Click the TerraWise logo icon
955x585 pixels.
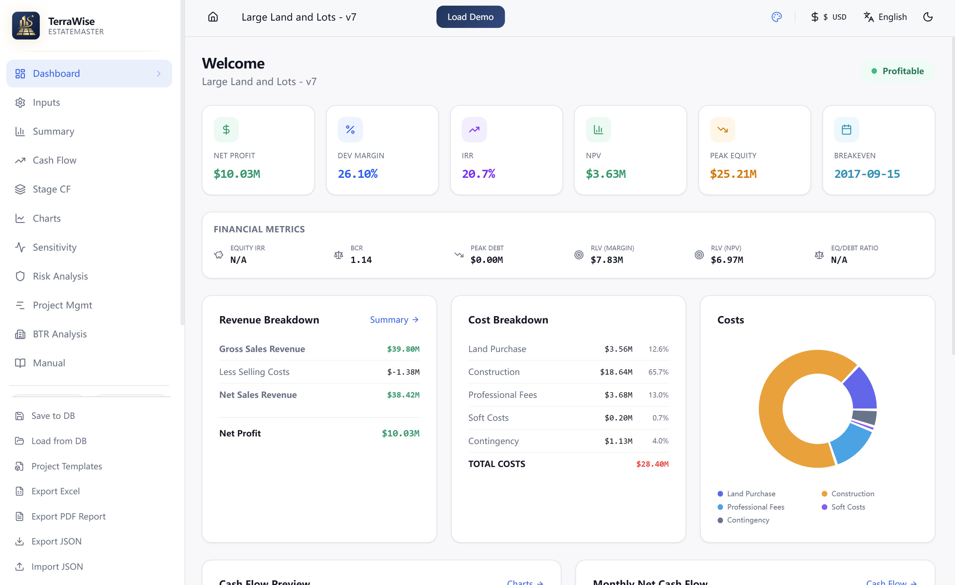[26, 26]
